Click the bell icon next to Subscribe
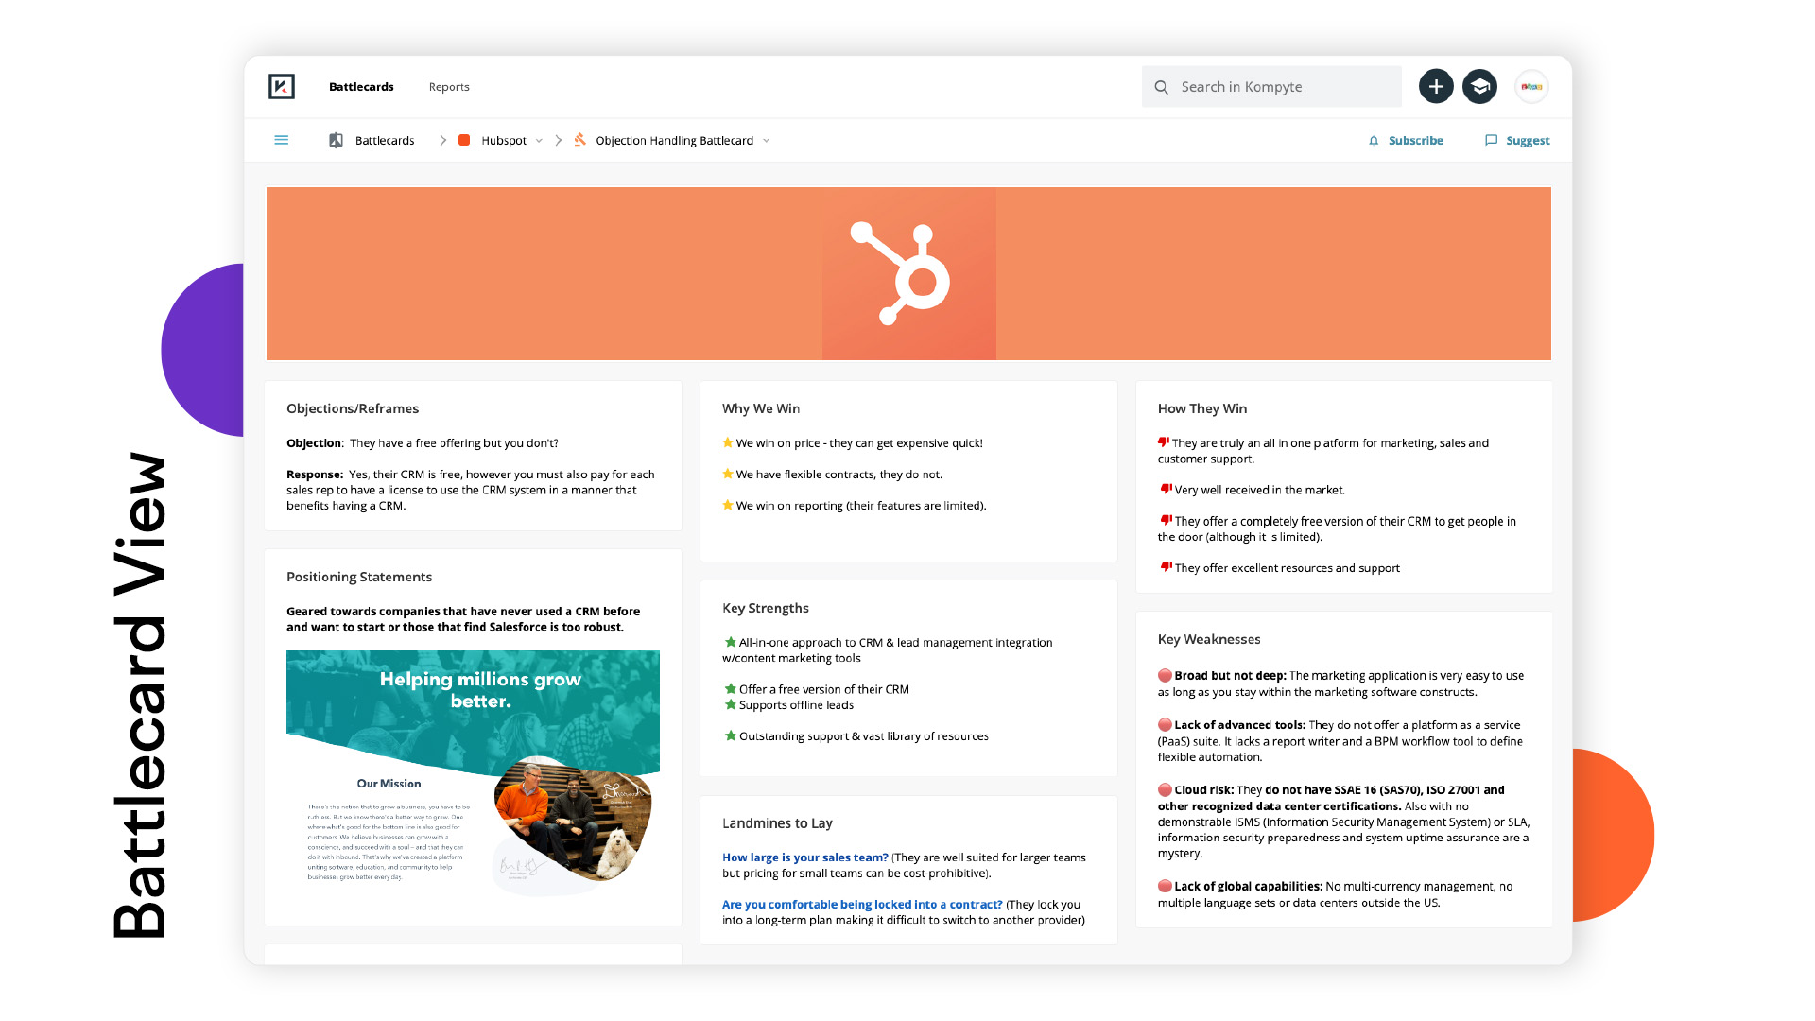The image size is (1815, 1021). tap(1374, 140)
